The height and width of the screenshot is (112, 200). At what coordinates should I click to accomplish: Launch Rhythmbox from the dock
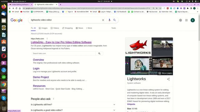click(4, 28)
